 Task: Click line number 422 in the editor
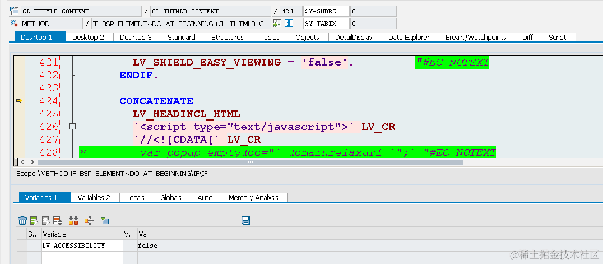pyautogui.click(x=49, y=75)
